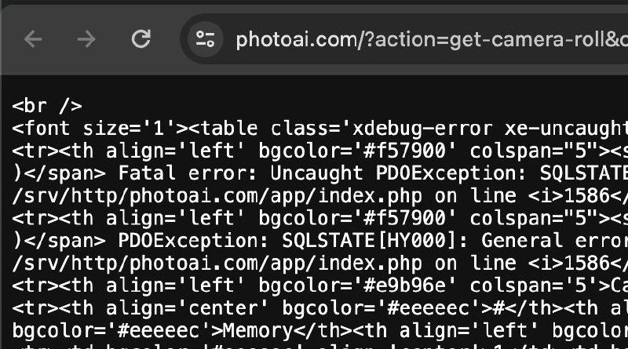628x349 pixels.
Task: Open the site information tune icon
Action: [x=205, y=39]
